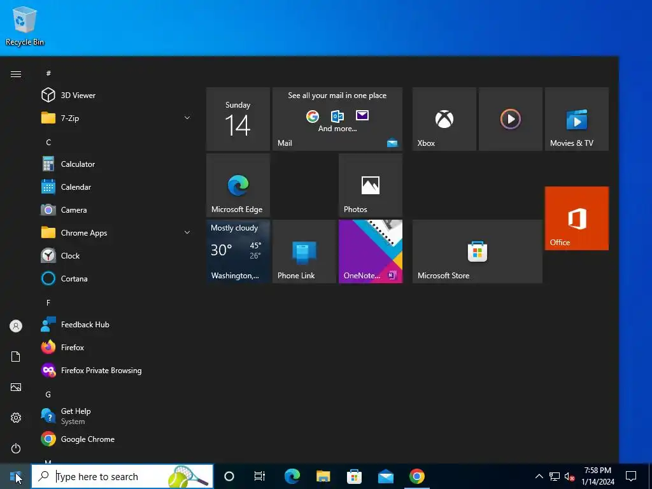Open Documents from the Start sidebar
This screenshot has height=489, width=652.
coord(16,357)
